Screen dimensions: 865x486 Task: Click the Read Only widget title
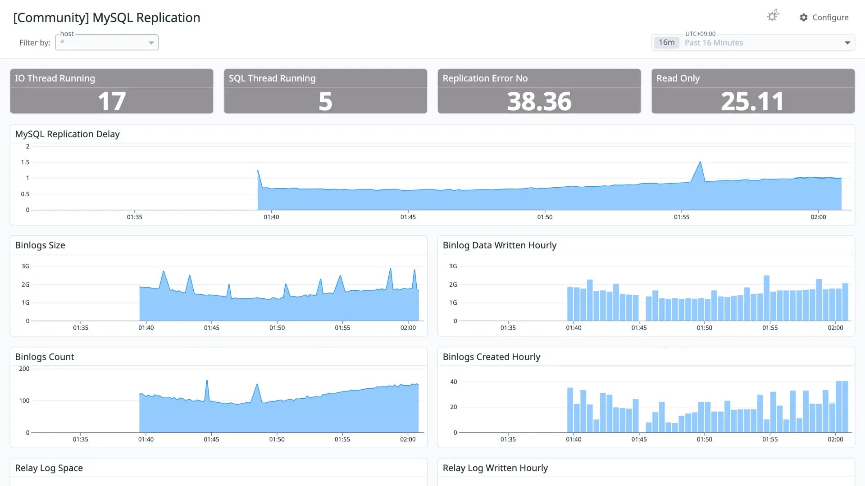(x=678, y=78)
